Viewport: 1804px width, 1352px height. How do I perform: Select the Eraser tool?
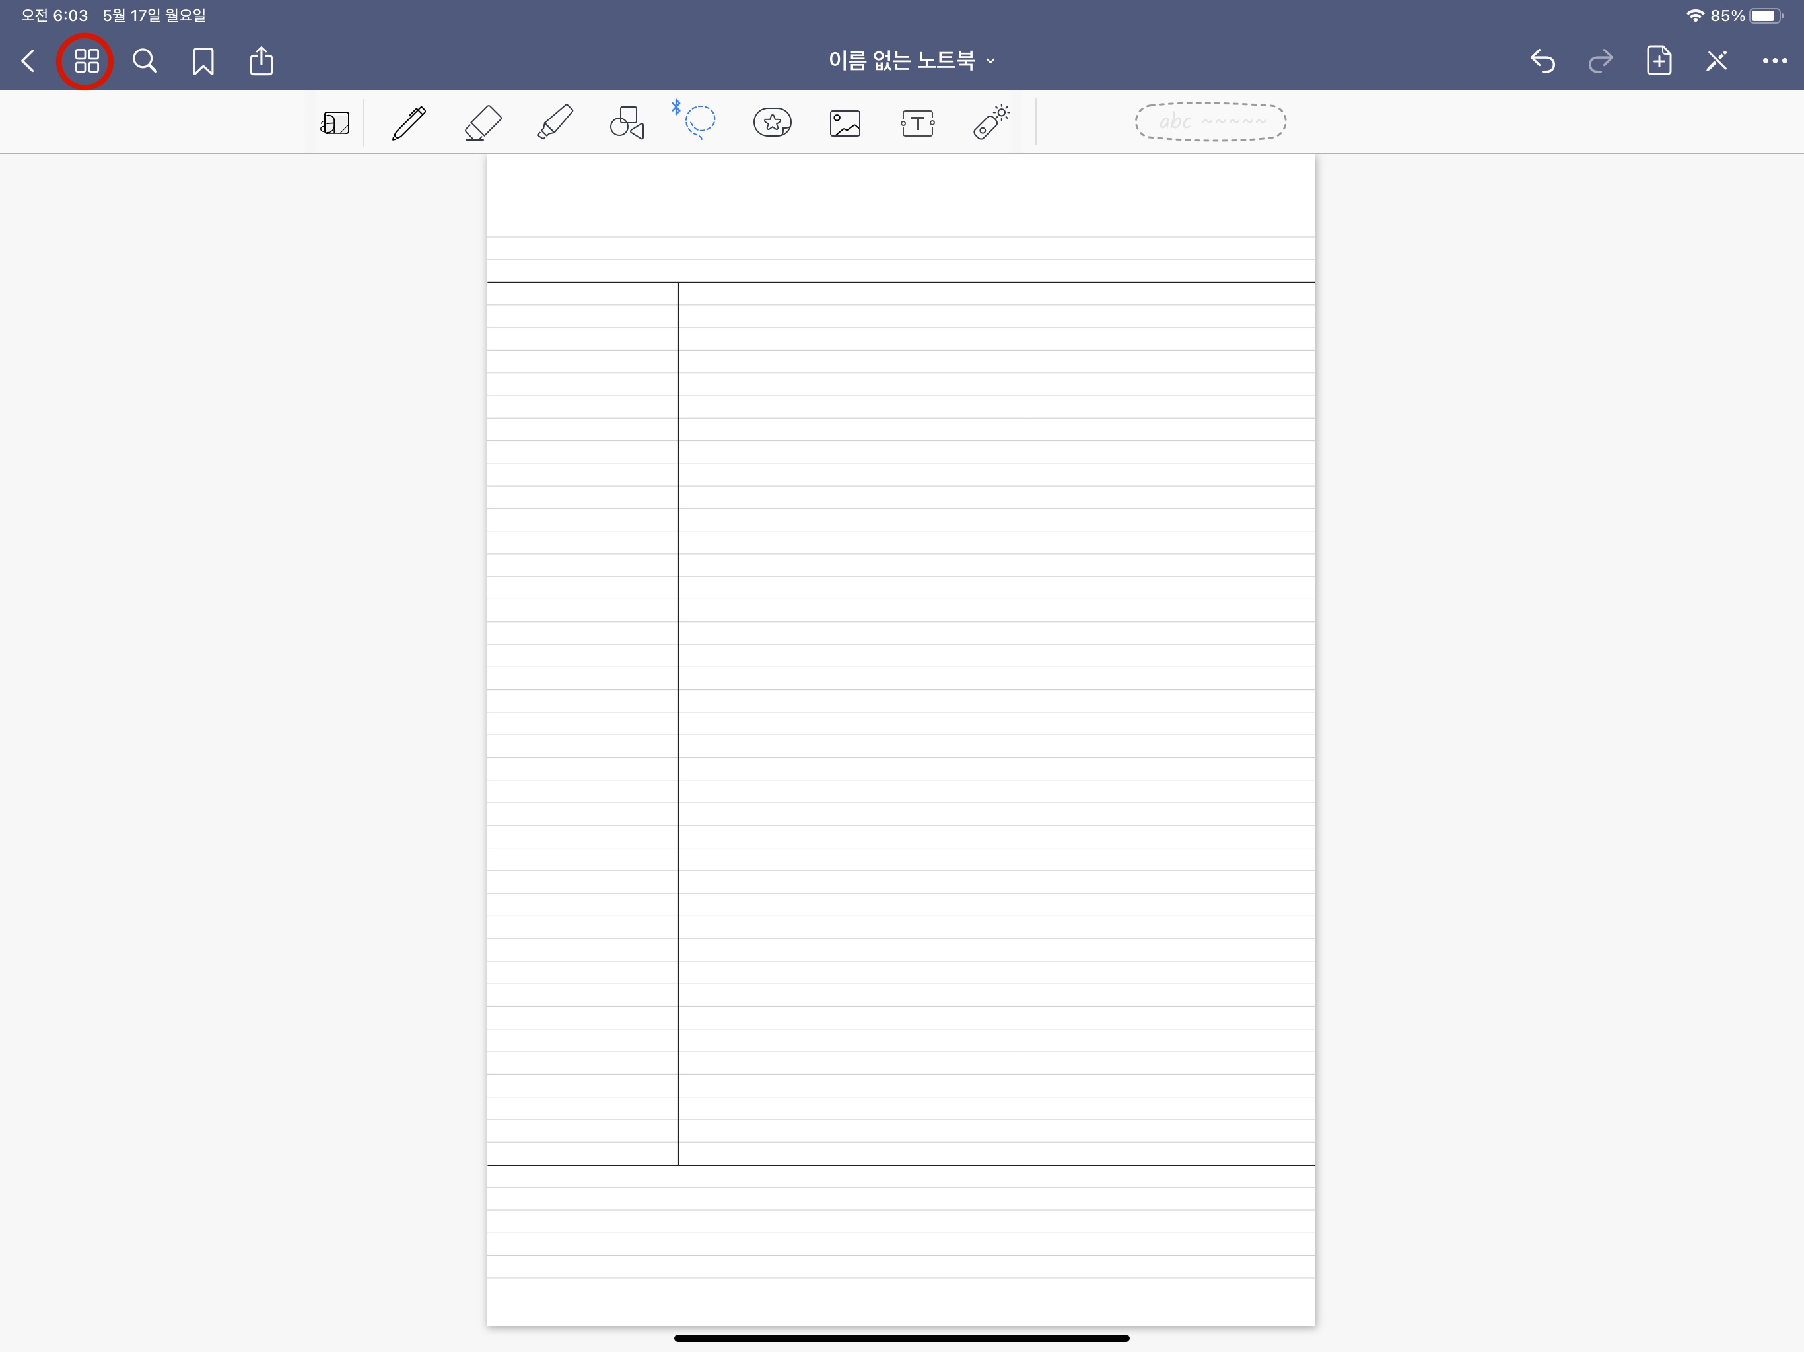pos(482,123)
